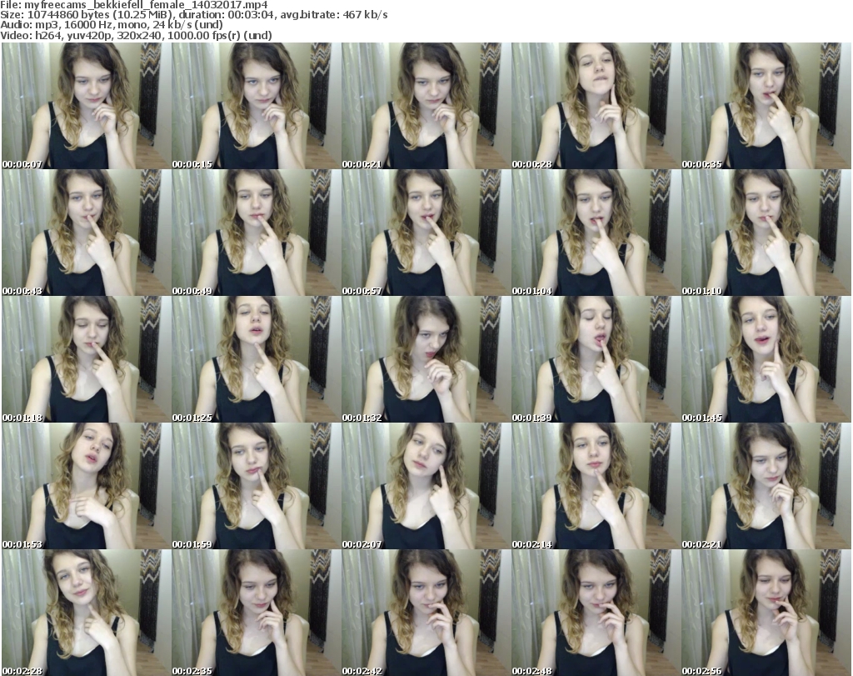Select the thumbnail frame stamped 00:00:35
The width and height of the screenshot is (853, 676).
click(x=766, y=106)
